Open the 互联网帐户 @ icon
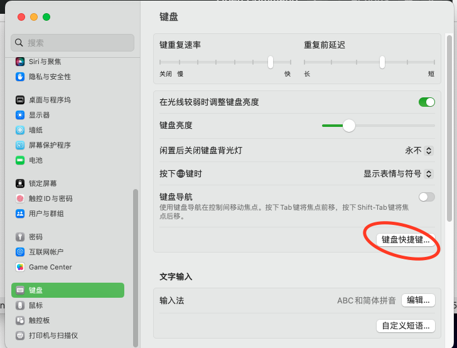 pos(20,252)
